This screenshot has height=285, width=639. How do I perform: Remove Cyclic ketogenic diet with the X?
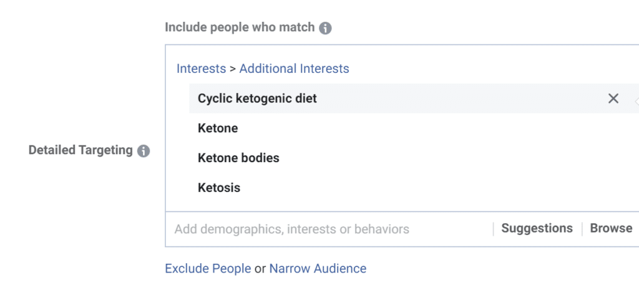613,99
